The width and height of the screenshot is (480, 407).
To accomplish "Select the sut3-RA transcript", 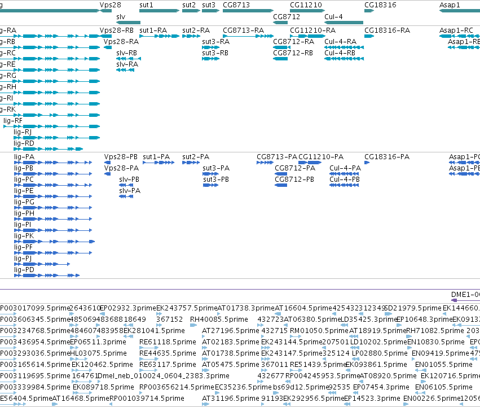I will [x=211, y=47].
